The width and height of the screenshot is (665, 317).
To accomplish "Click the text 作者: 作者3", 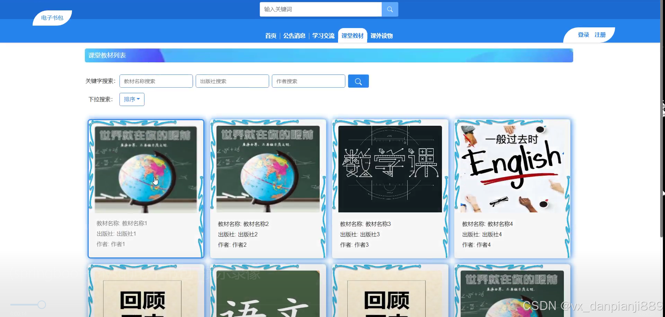I will pyautogui.click(x=354, y=245).
